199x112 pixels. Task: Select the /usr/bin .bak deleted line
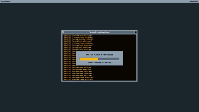point(77,75)
